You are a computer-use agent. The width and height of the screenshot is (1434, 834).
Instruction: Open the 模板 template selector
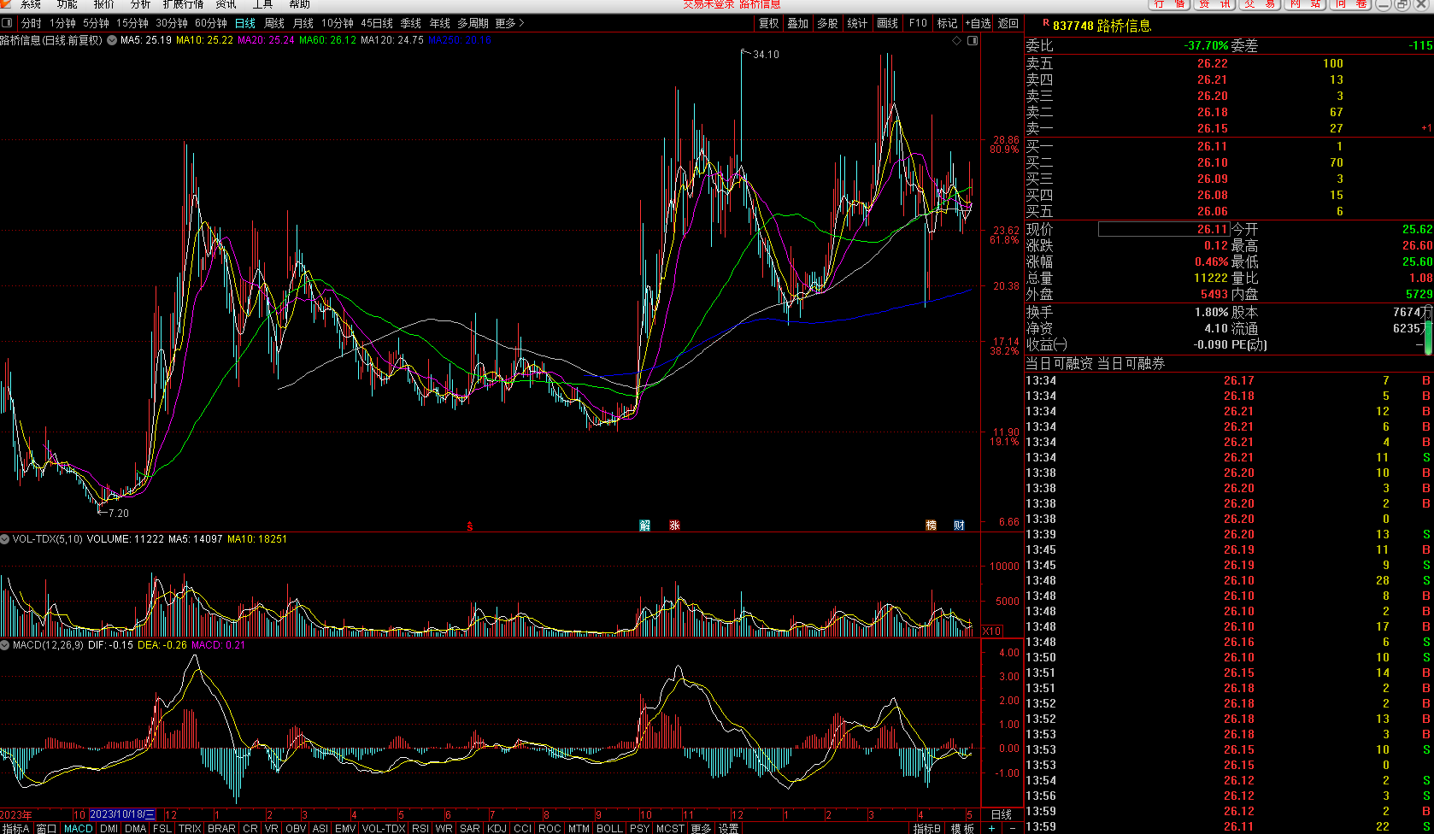click(x=963, y=828)
